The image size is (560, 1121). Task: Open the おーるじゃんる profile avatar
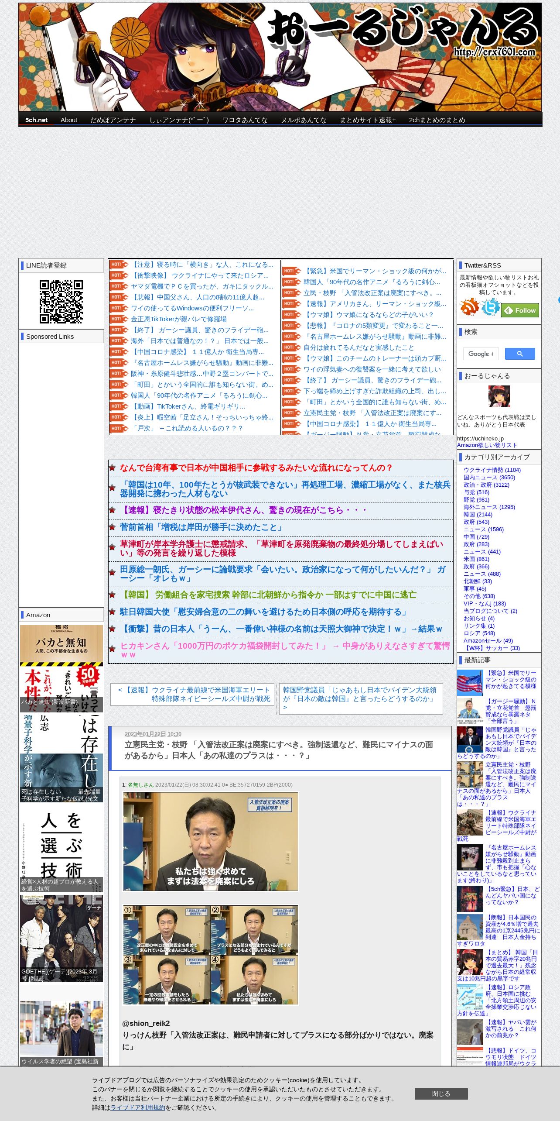click(x=499, y=396)
